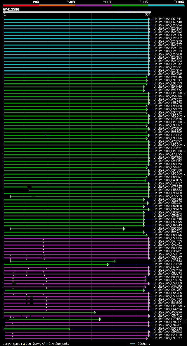The width and height of the screenshot is (187, 346).
Task: Open hit UniRef100_B9NH49
Action: tap(168, 87)
